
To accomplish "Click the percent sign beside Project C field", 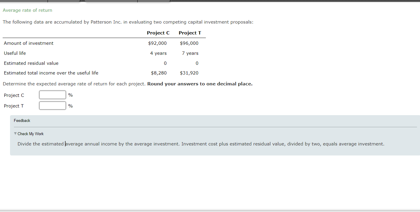I will [x=70, y=95].
